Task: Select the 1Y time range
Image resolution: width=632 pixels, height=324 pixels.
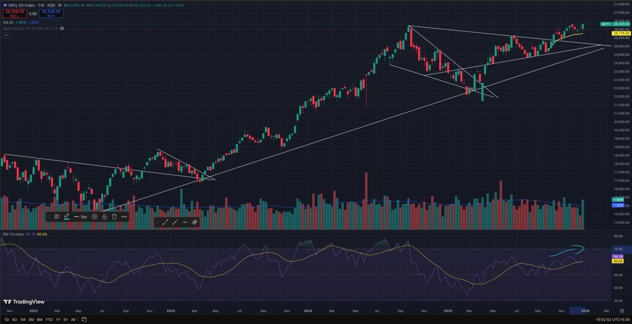Action: [58, 319]
